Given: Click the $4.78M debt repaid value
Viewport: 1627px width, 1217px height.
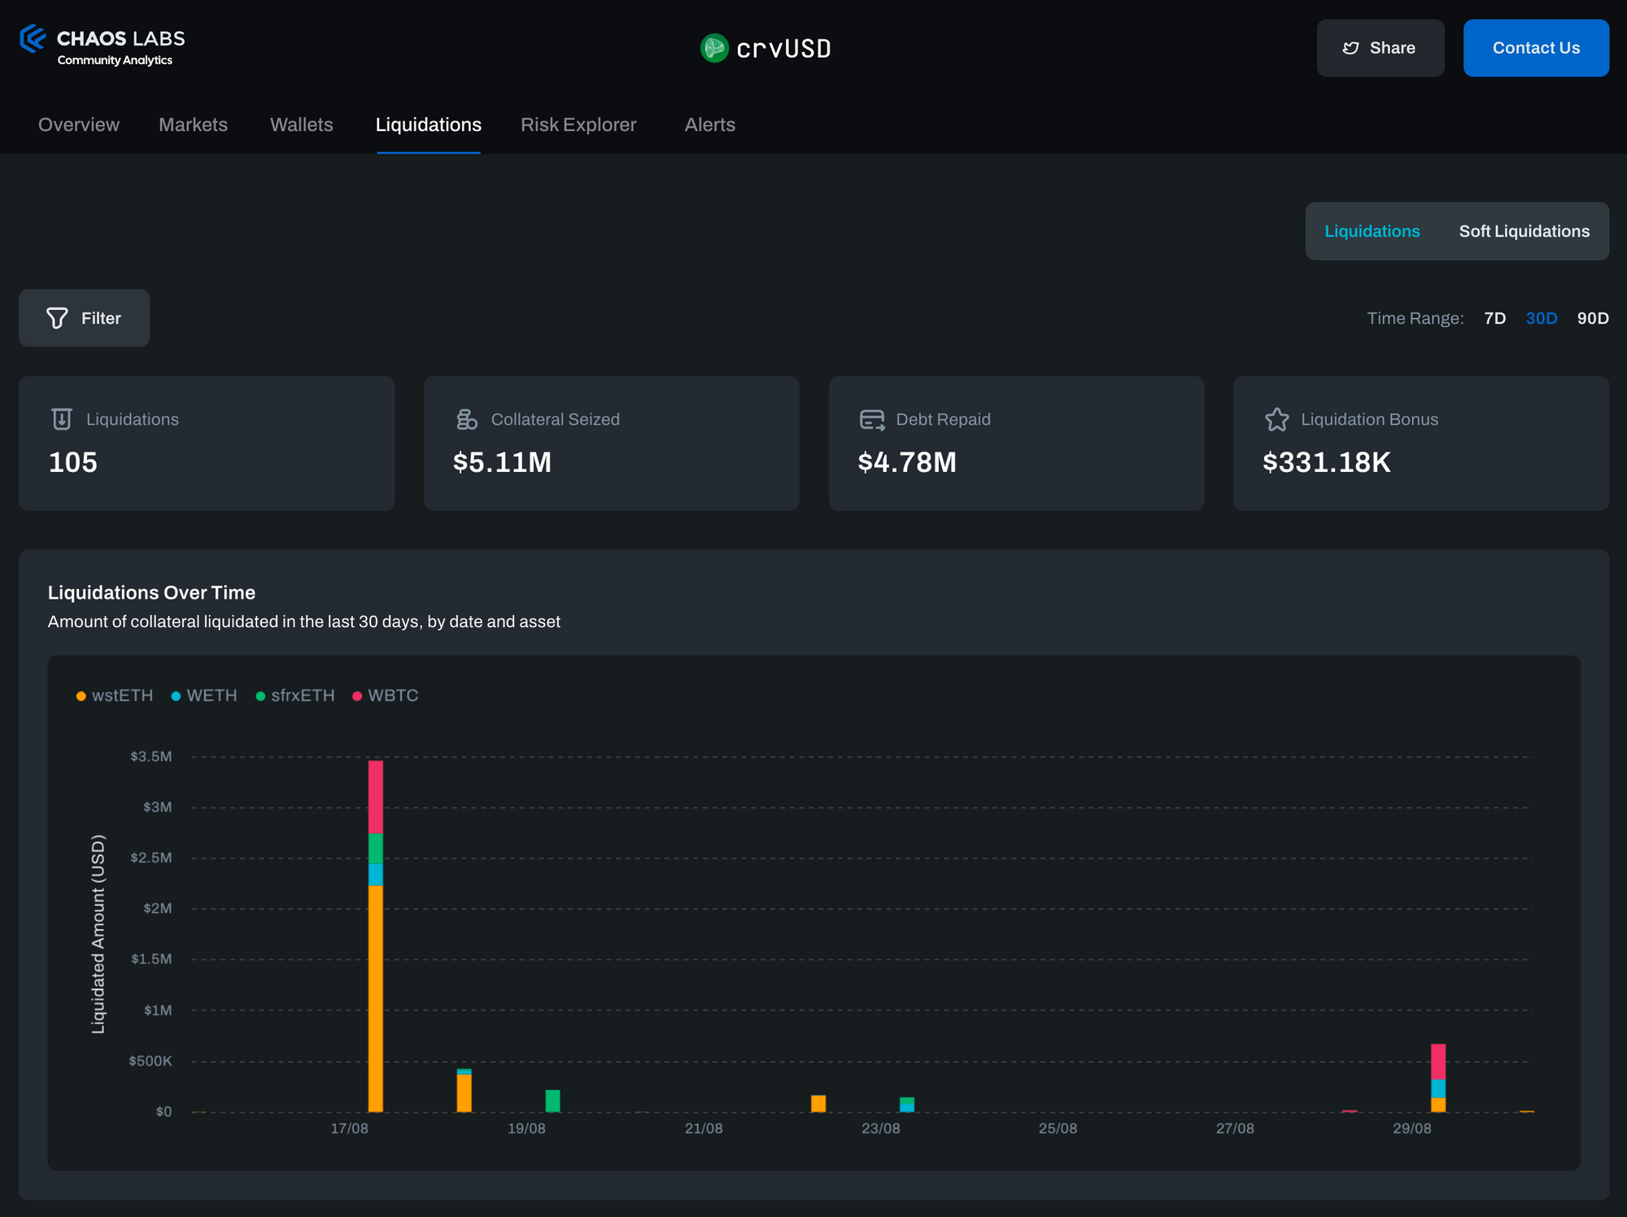Looking at the screenshot, I should pos(907,462).
